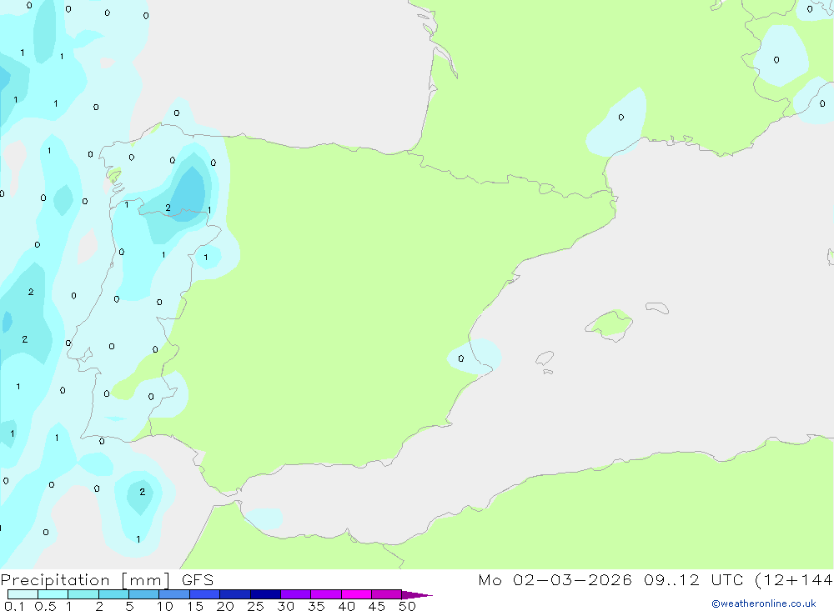Click the '0.1' legend scale label

click(x=14, y=606)
